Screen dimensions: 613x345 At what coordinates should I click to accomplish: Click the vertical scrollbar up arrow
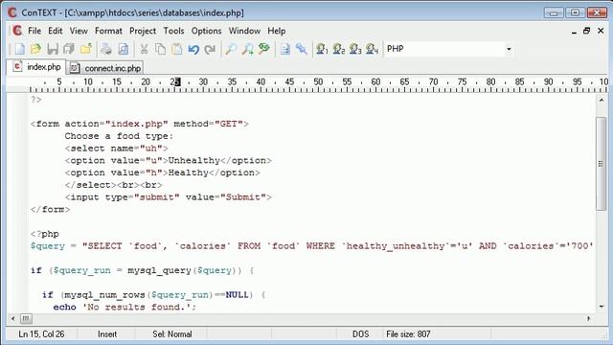602,100
